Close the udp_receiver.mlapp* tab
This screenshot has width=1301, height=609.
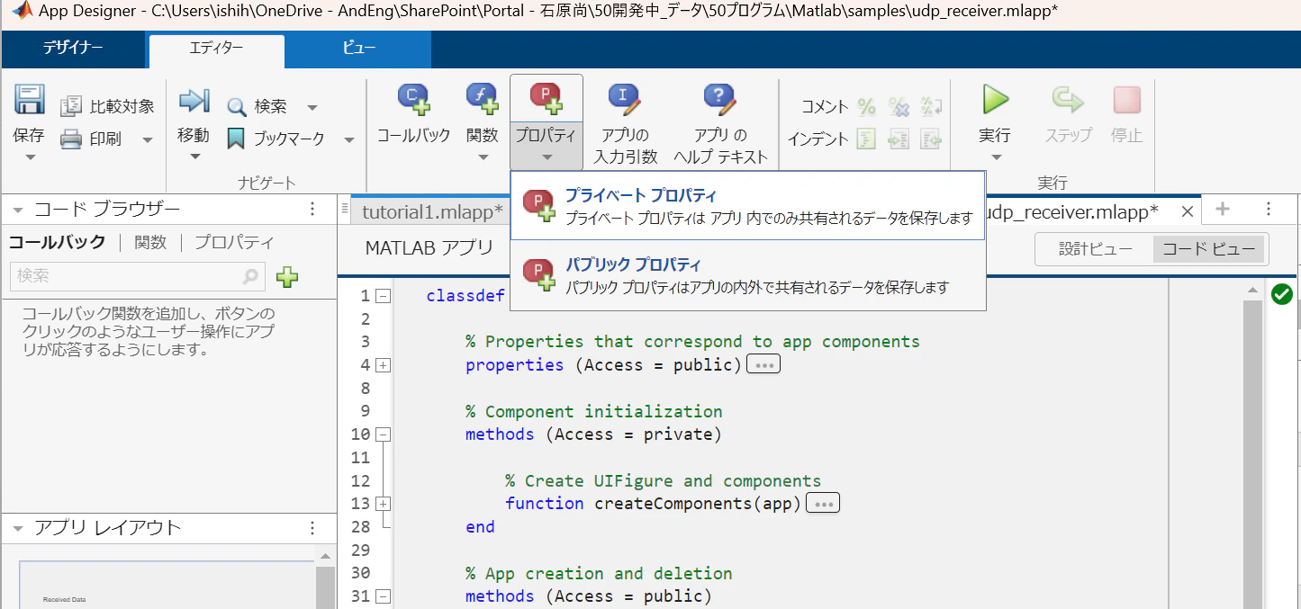pos(1187,211)
